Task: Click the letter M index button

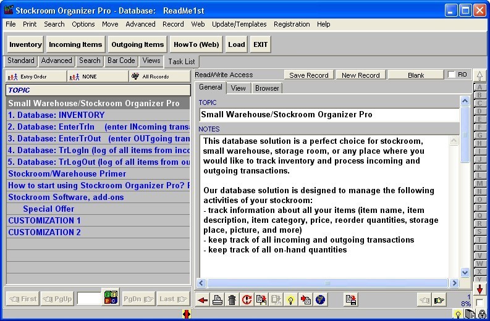Action: tap(479, 183)
